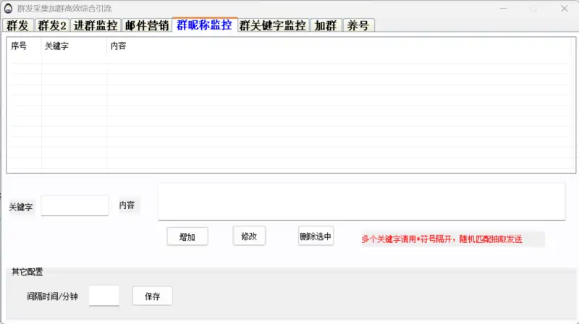
Task: Click the 保存 button
Action: click(152, 296)
